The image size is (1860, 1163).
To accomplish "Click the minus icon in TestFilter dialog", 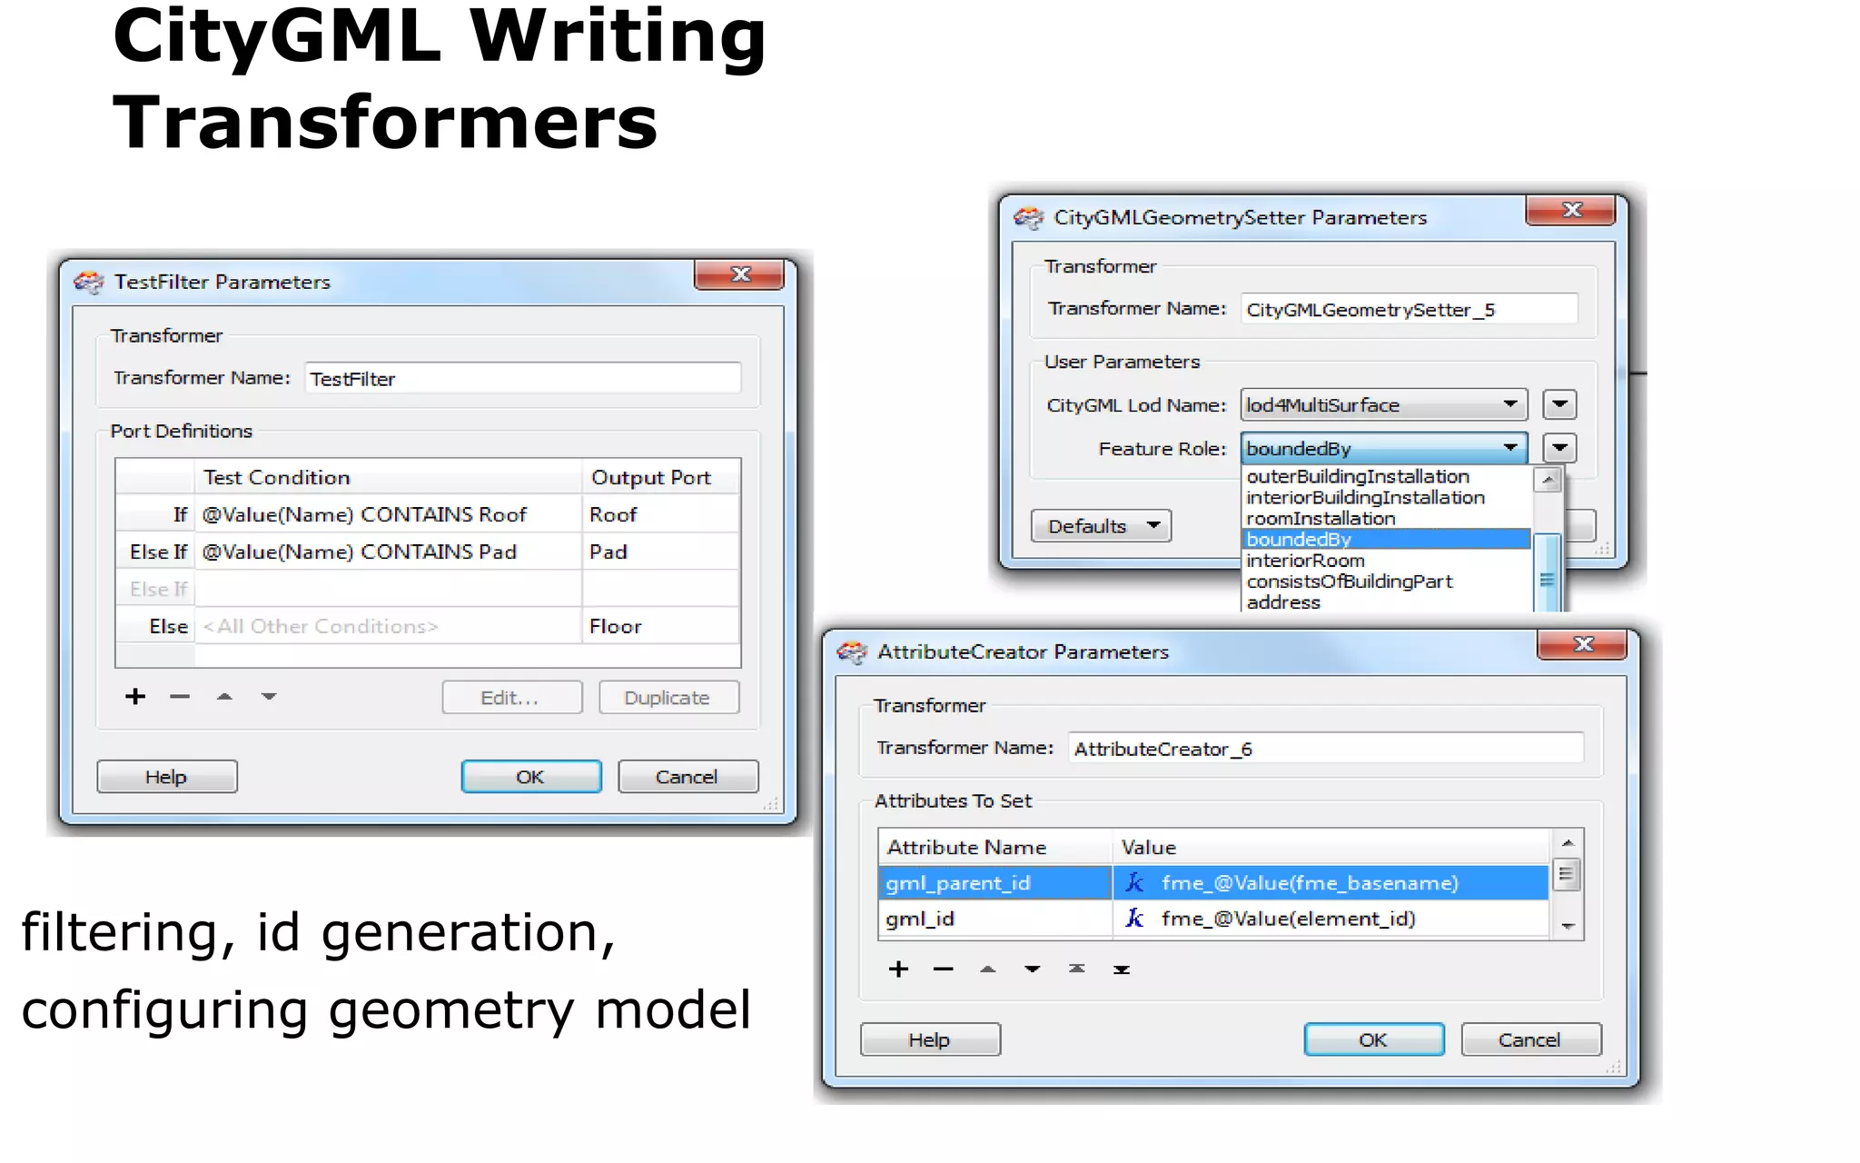I will coord(180,697).
